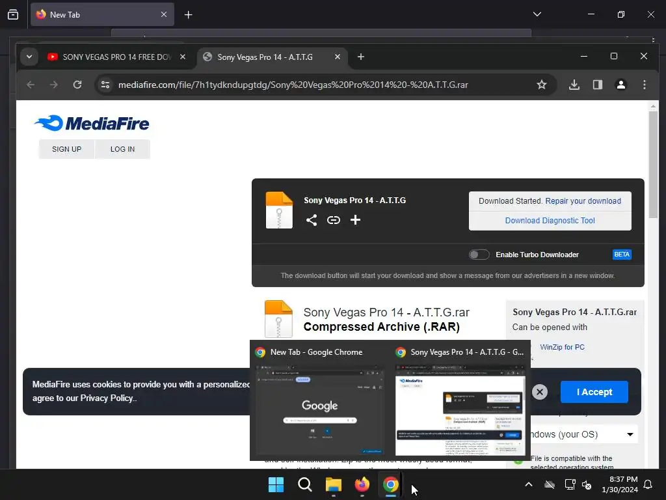Show hidden system tray icons
Screen dimensions: 666x500
529,484
